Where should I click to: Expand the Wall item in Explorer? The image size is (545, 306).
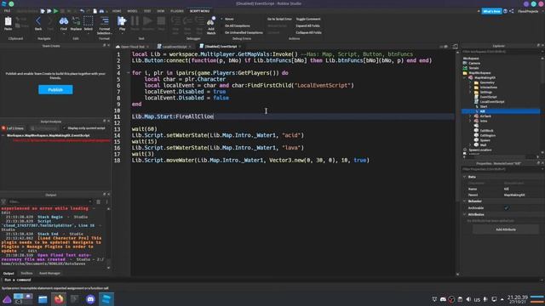coord(470,145)
